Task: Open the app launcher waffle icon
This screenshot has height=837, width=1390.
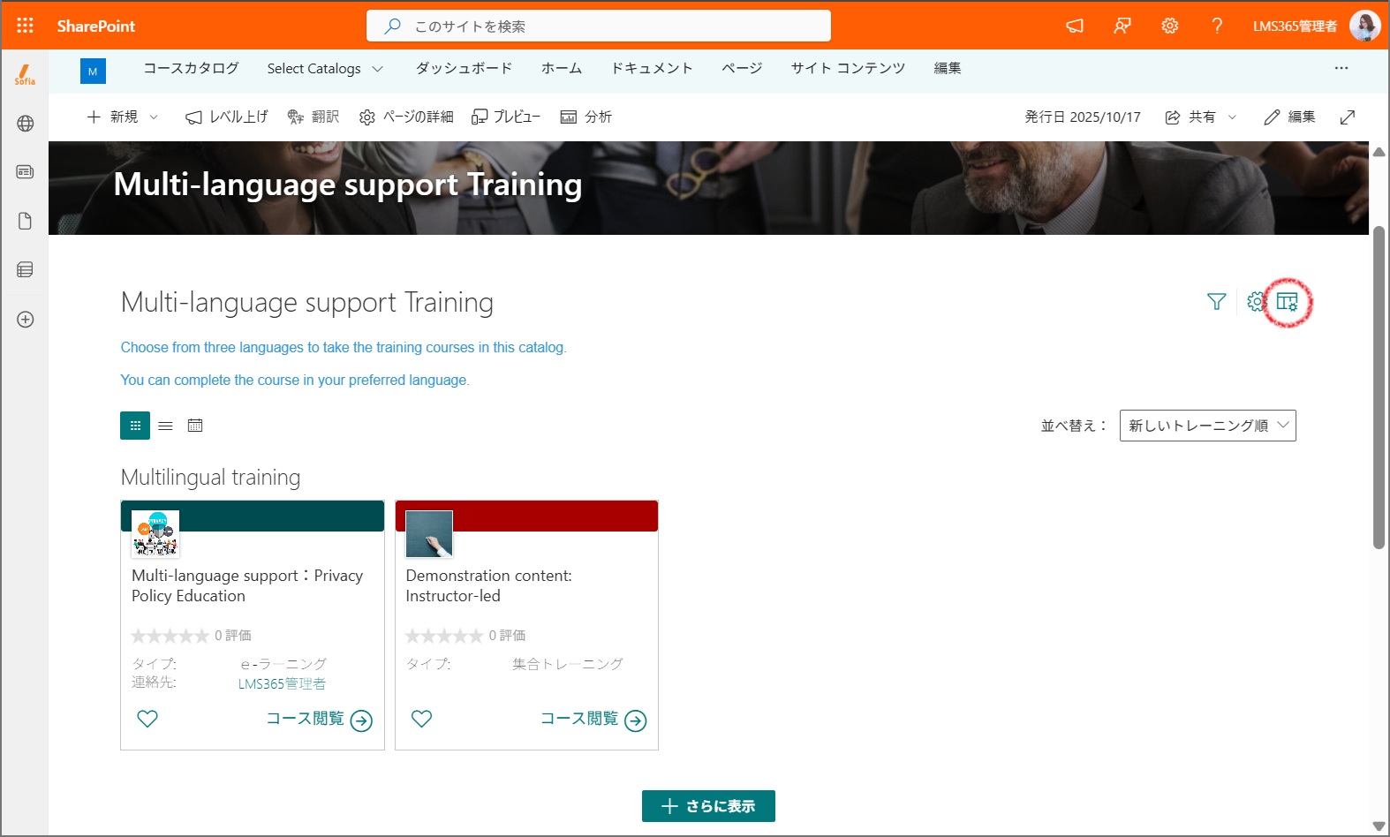Action: [25, 26]
